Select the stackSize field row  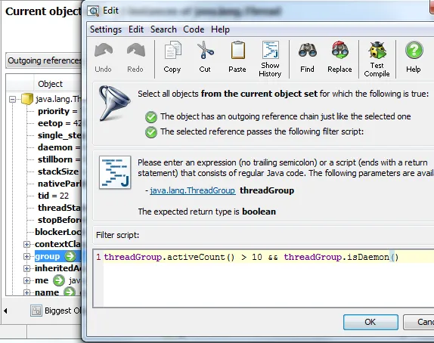pos(59,171)
